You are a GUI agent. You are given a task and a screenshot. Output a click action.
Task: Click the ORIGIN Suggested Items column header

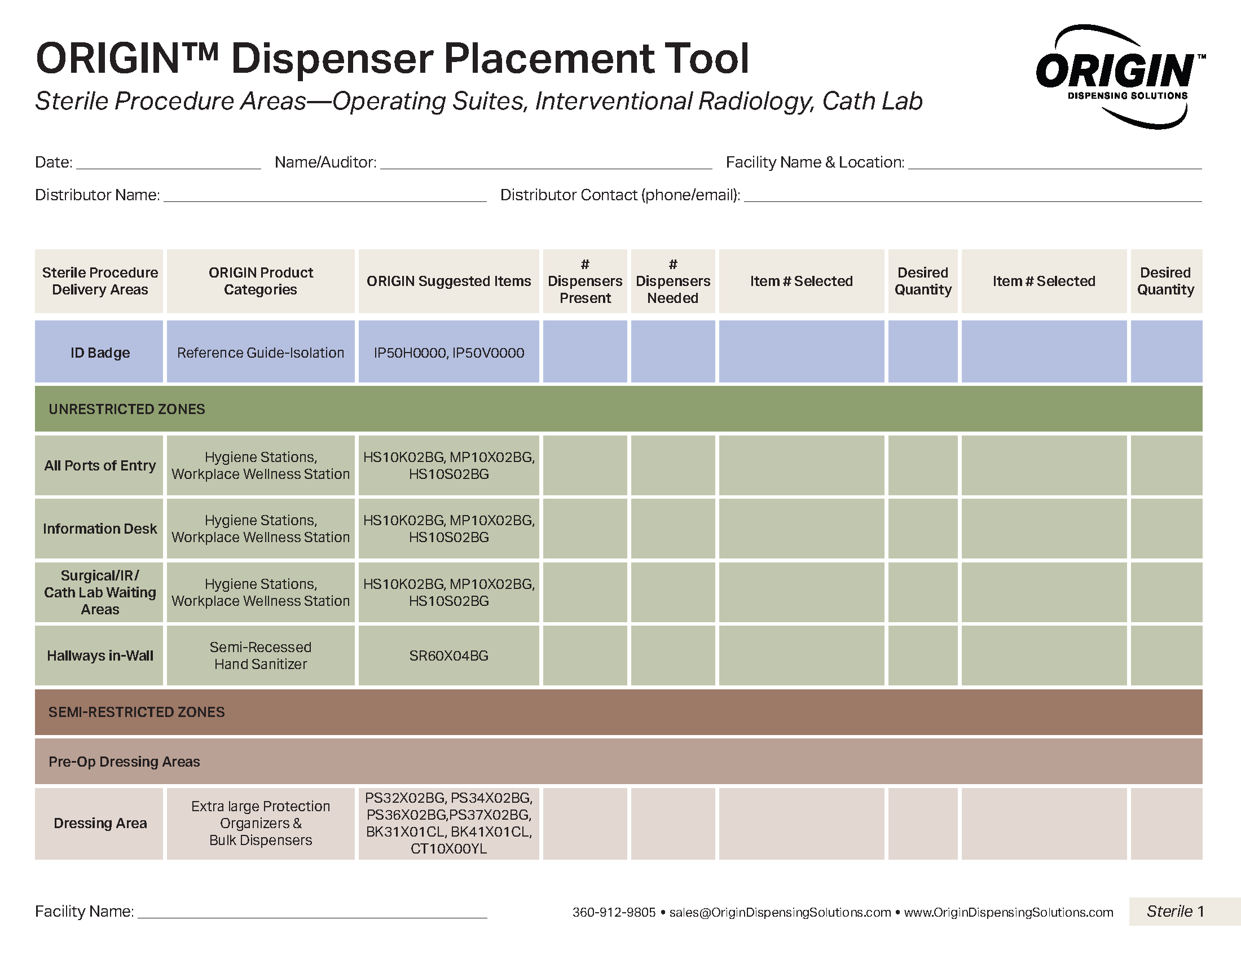[x=448, y=281]
